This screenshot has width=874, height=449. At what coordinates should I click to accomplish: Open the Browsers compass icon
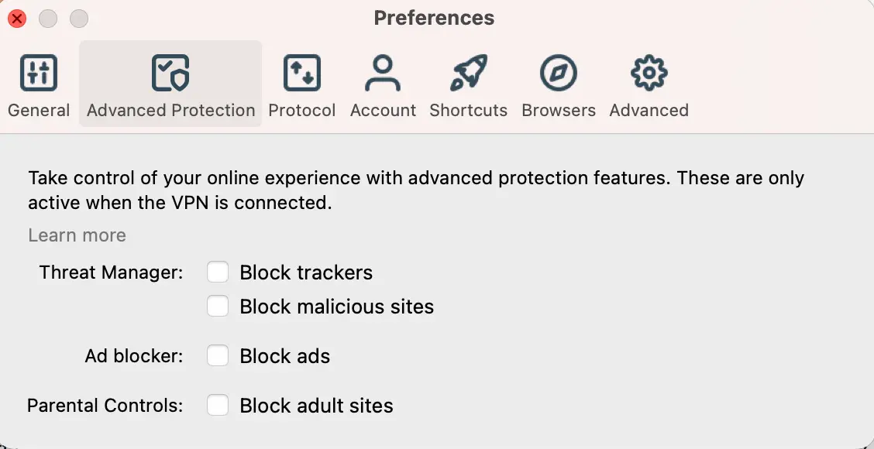point(559,72)
